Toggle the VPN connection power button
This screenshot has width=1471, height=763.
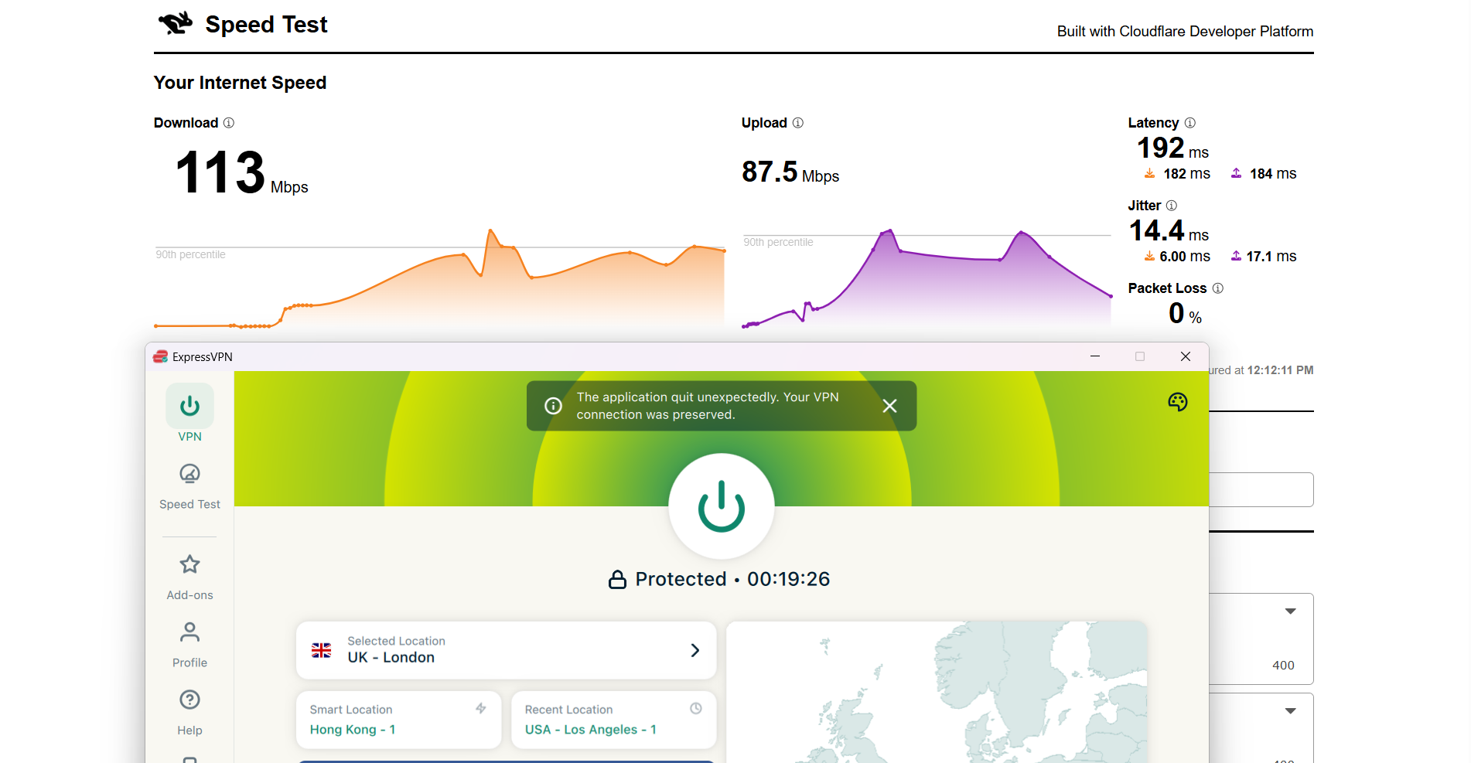pyautogui.click(x=721, y=507)
